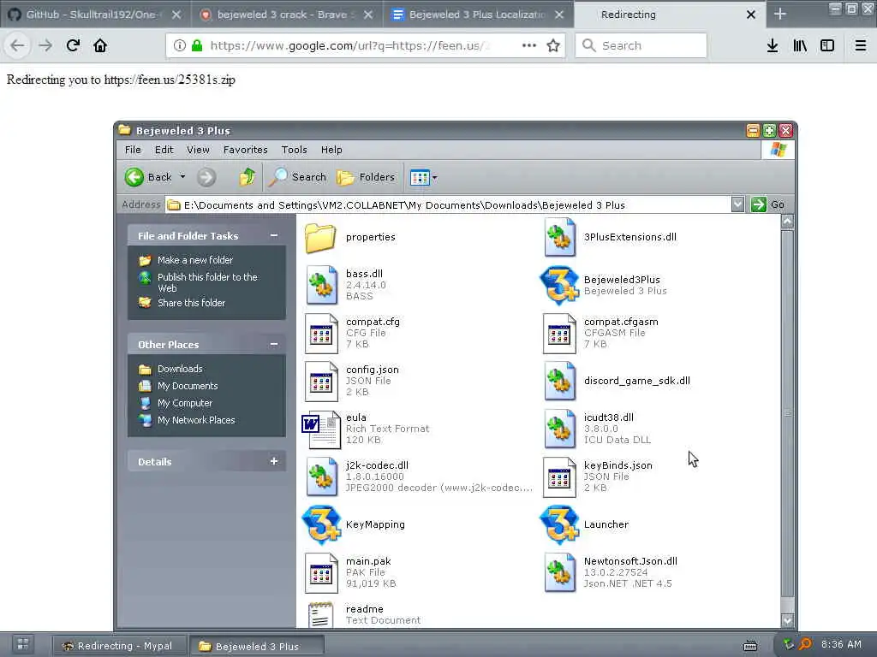Click the browser reload icon
The height and width of the screenshot is (657, 877).
(73, 45)
